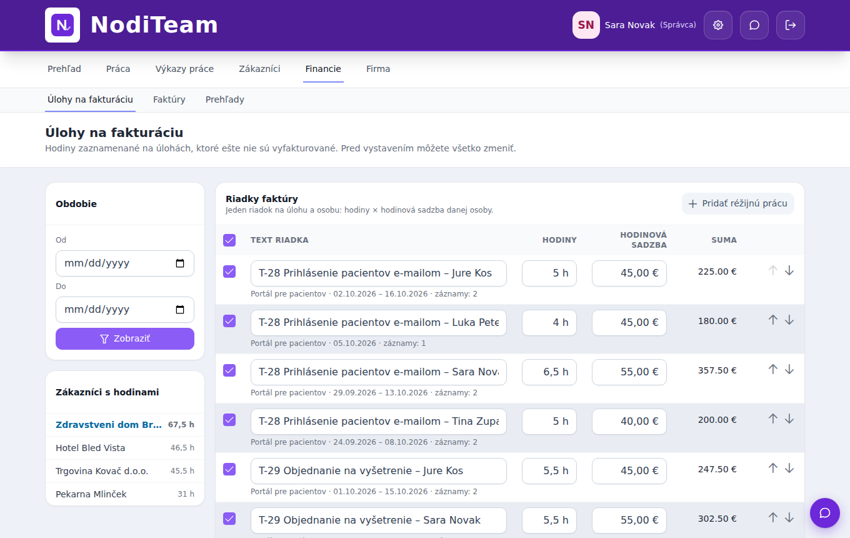Edit row text for T-28 Jure Kos

tap(379, 273)
